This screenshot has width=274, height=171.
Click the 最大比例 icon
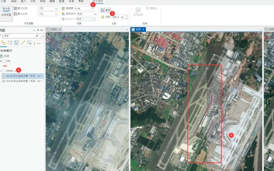[15, 8]
